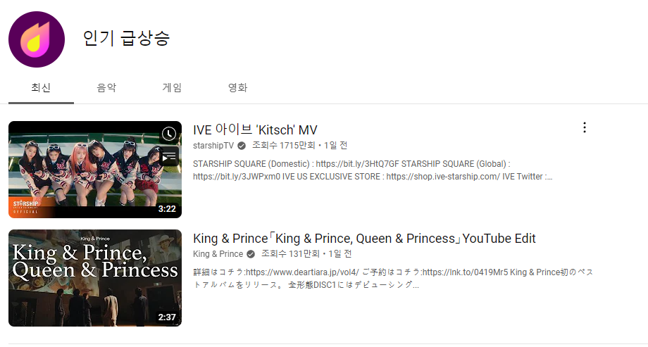The width and height of the screenshot is (648, 347).
Task: Click the 인기 급상승 page heading
Action: pos(127,38)
